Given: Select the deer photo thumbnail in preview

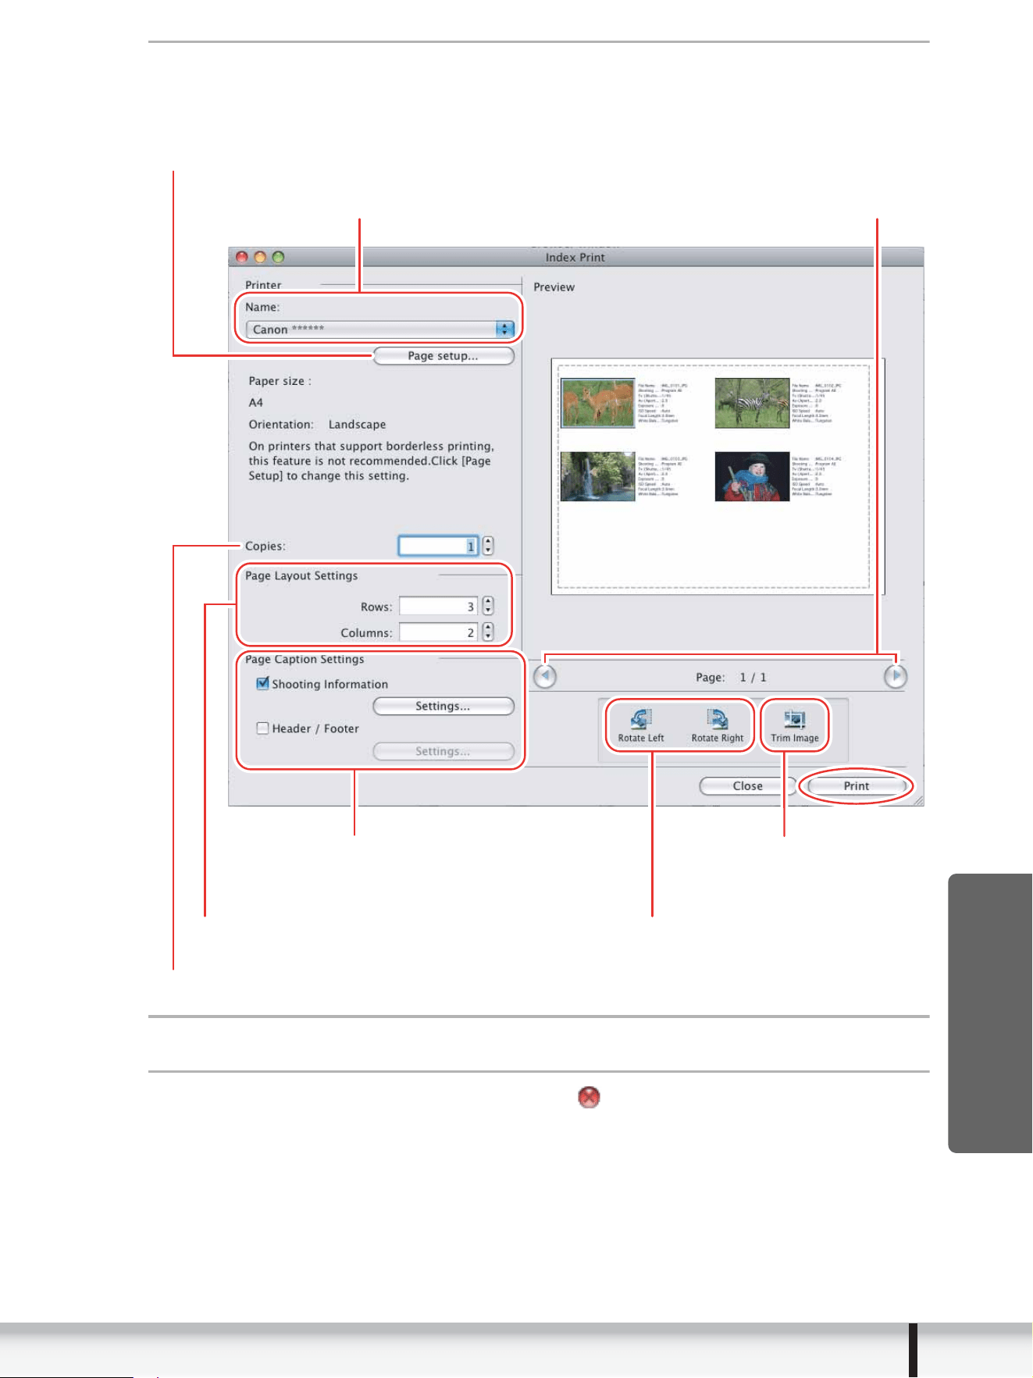Looking at the screenshot, I should click(x=598, y=403).
